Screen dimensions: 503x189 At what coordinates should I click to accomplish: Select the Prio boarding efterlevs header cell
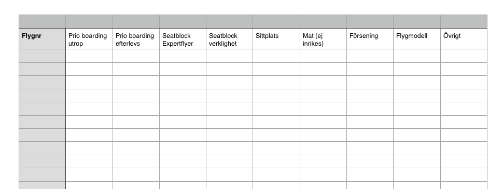click(x=136, y=39)
